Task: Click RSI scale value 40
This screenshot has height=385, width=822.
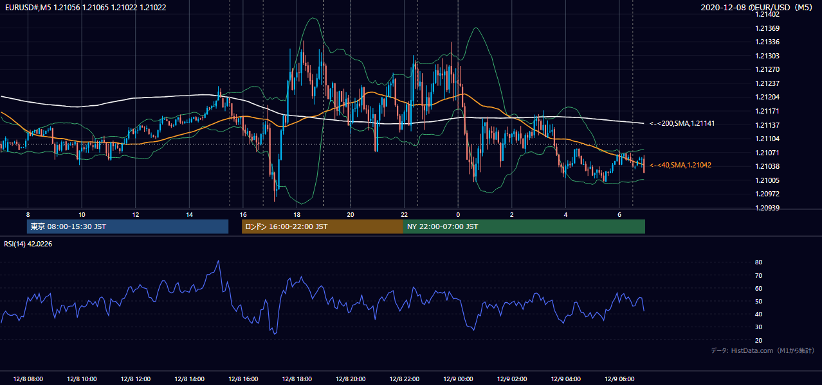Action: coord(759,314)
